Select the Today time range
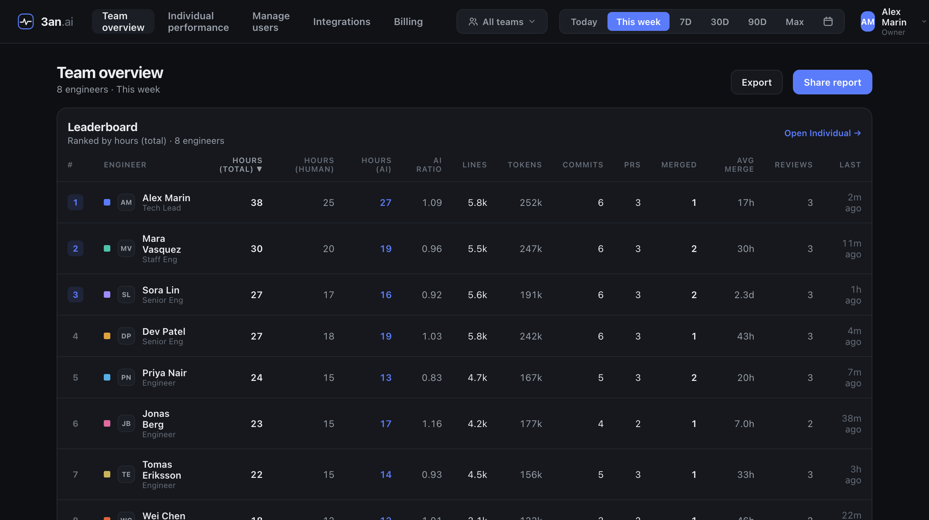929x520 pixels. coord(584,21)
